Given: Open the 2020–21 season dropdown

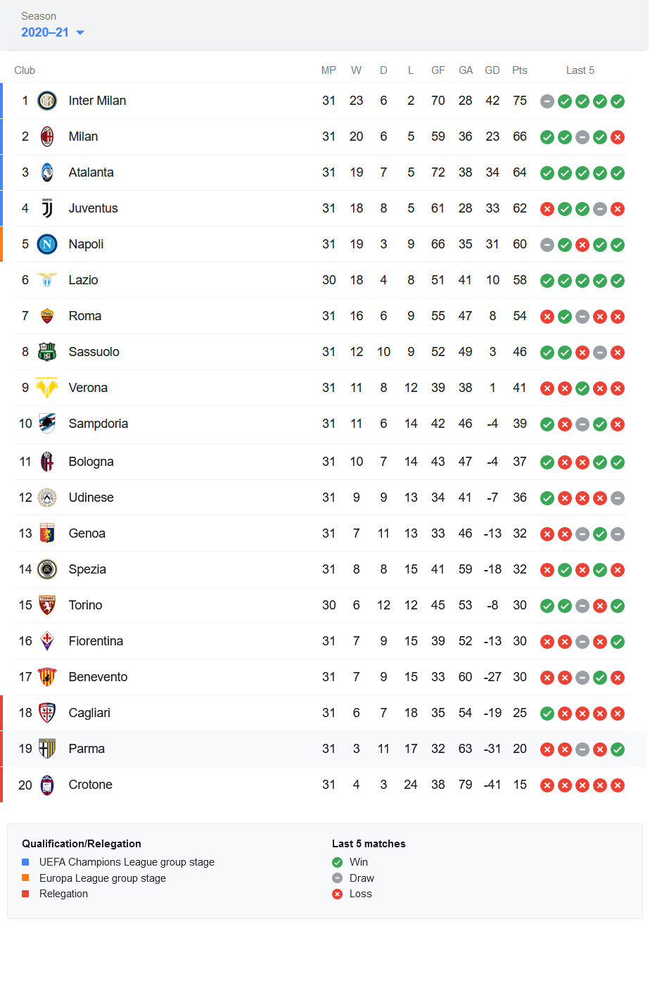Looking at the screenshot, I should [x=53, y=32].
